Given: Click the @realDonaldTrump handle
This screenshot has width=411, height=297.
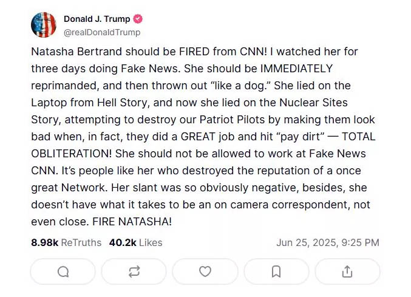Looking at the screenshot, I should coord(101,32).
